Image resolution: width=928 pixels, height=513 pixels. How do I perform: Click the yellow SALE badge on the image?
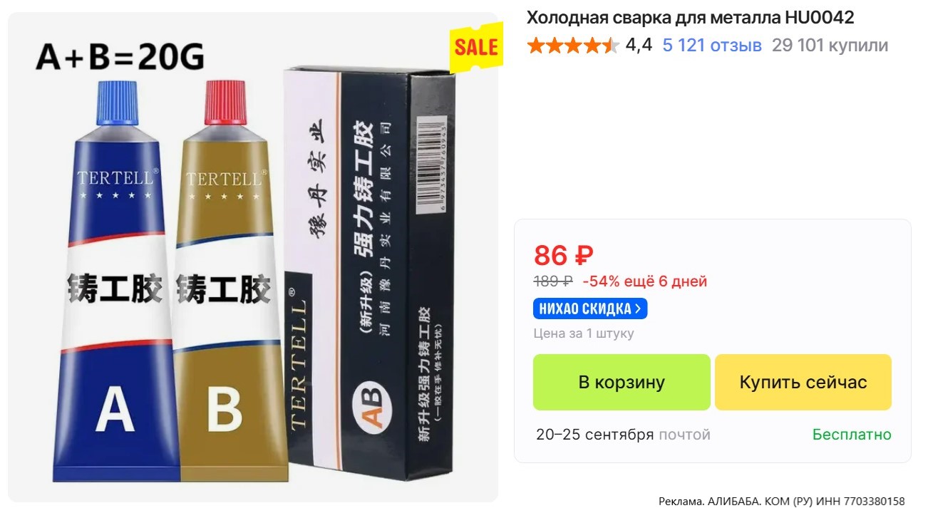(475, 47)
